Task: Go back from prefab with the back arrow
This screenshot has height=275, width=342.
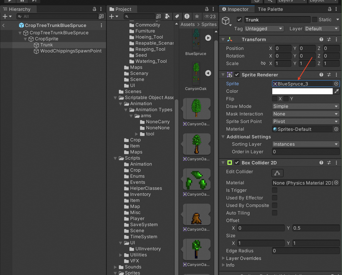Action: pos(4,25)
